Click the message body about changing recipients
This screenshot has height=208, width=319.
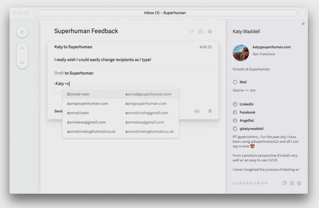pos(103,60)
